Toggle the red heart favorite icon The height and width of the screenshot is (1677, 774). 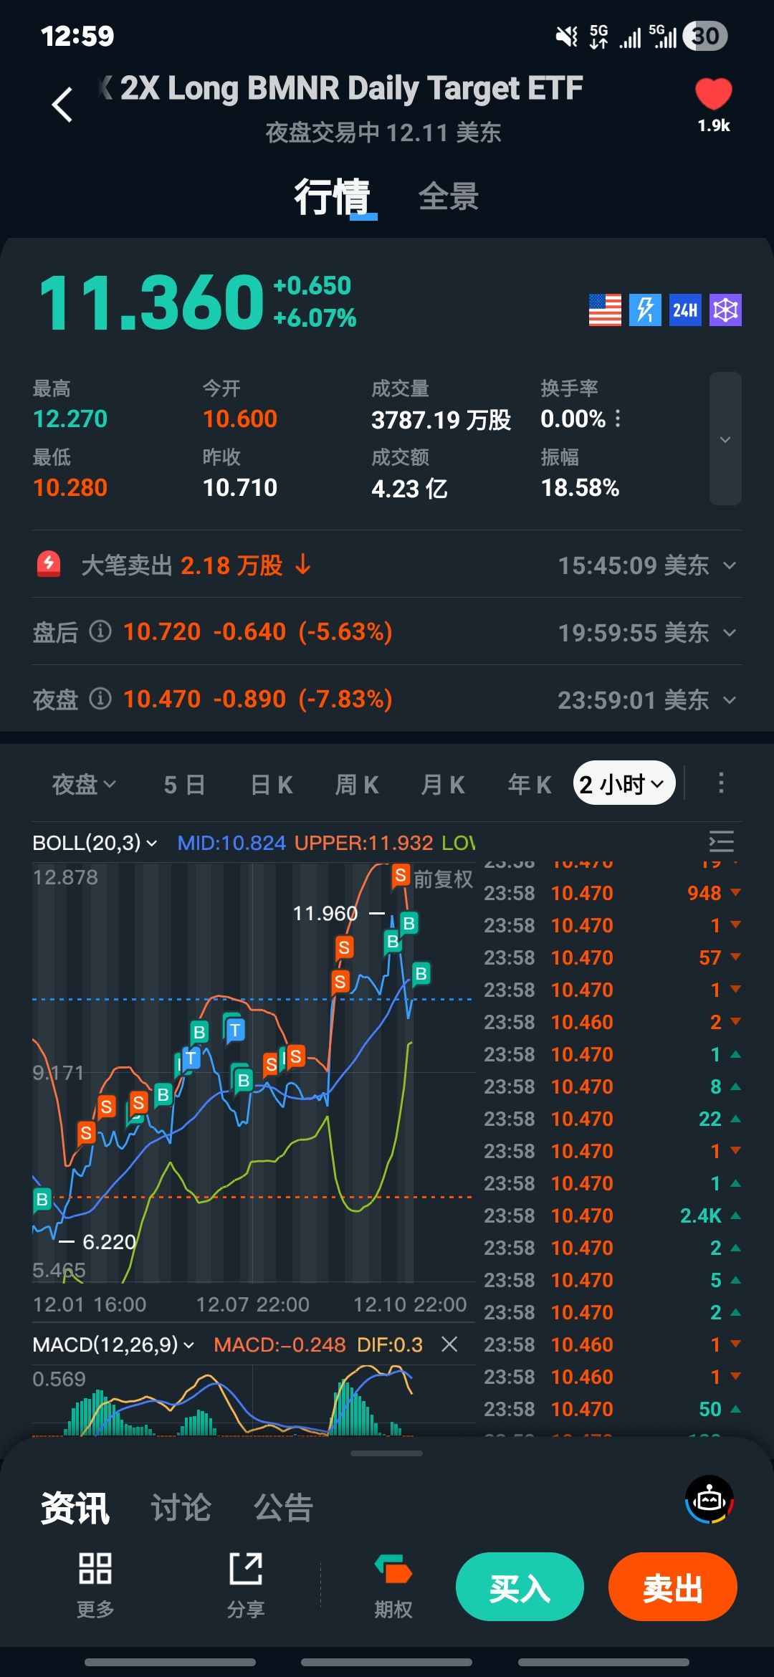click(x=713, y=95)
